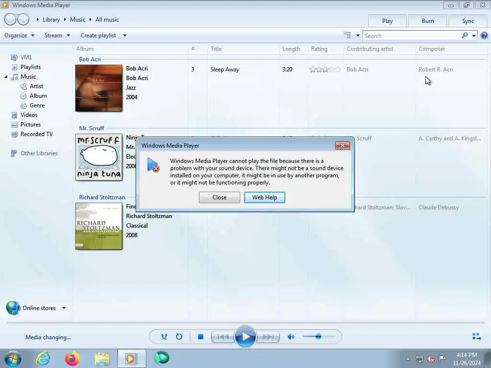Switch to Now Playing view icon
The width and height of the screenshot is (491, 368).
click(477, 336)
